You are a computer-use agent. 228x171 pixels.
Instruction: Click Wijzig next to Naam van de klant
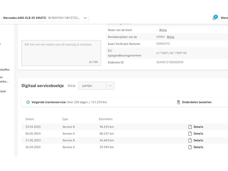(x=163, y=30)
